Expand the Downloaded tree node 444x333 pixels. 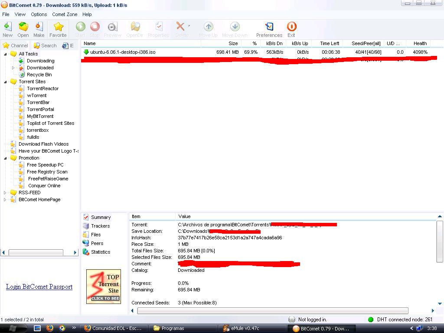(13, 68)
